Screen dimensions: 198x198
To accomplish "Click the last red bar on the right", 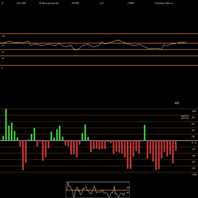I will (176, 145).
